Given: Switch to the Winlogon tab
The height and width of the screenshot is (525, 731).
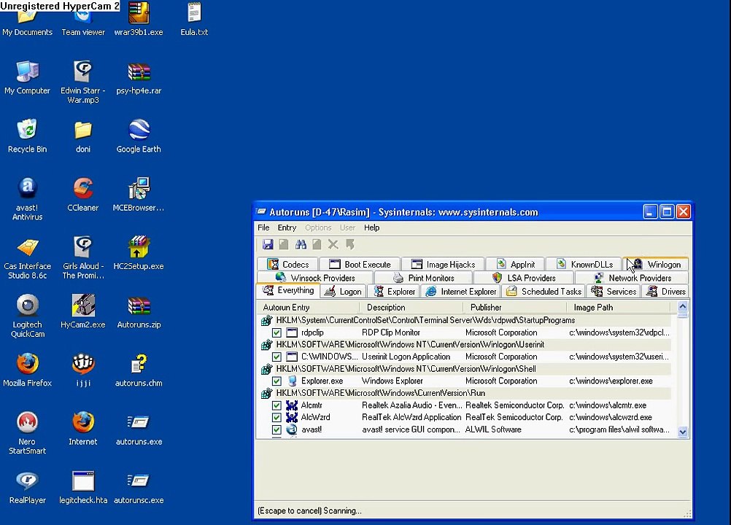Looking at the screenshot, I should click(x=656, y=264).
